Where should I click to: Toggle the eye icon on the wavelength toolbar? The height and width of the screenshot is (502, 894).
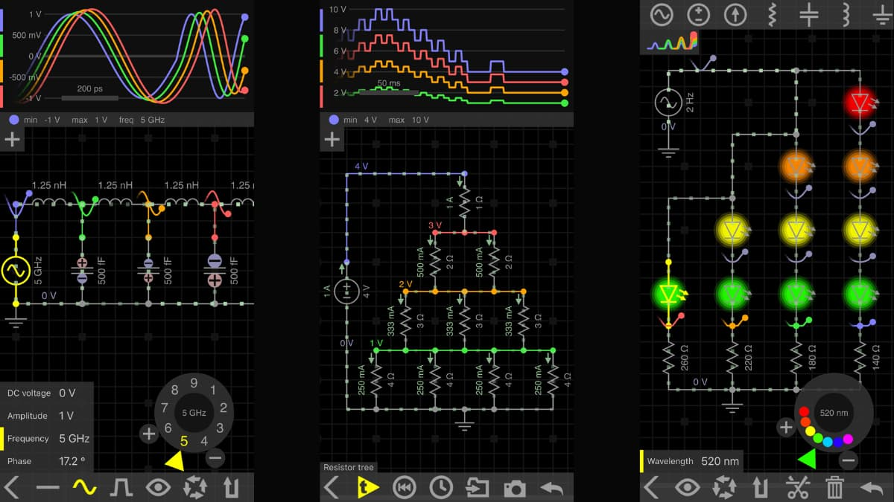(x=686, y=488)
